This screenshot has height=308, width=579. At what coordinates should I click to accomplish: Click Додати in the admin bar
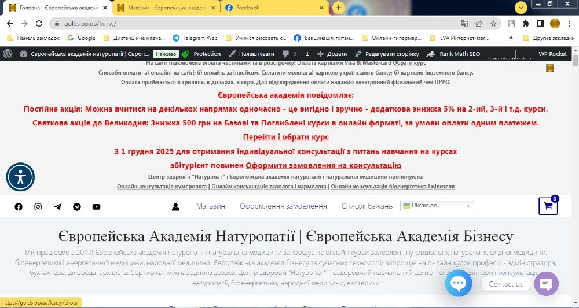tap(332, 54)
